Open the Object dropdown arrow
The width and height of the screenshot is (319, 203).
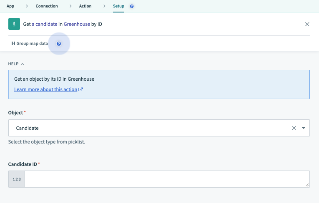[x=304, y=128]
